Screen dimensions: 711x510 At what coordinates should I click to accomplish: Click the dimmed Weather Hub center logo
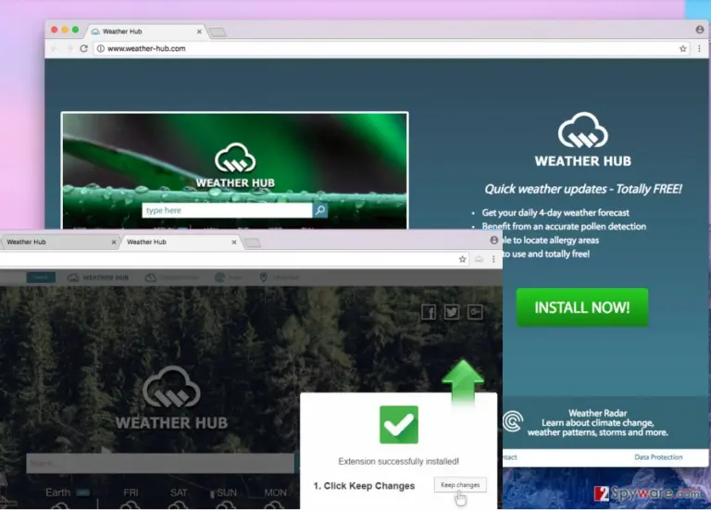point(171,398)
